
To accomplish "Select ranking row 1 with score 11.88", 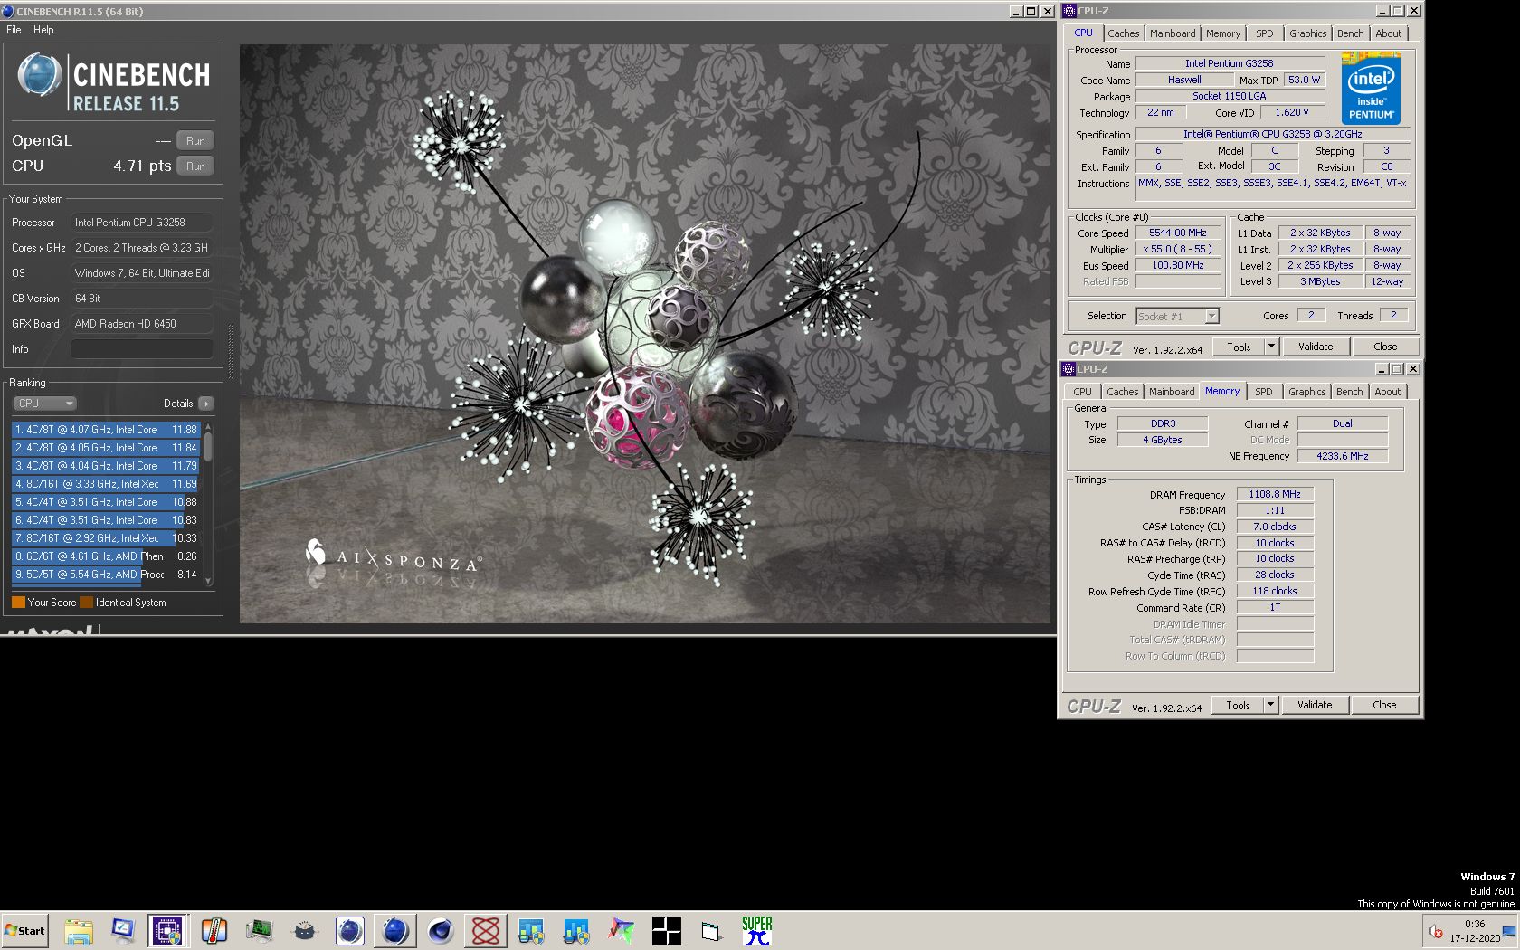I will (x=106, y=430).
